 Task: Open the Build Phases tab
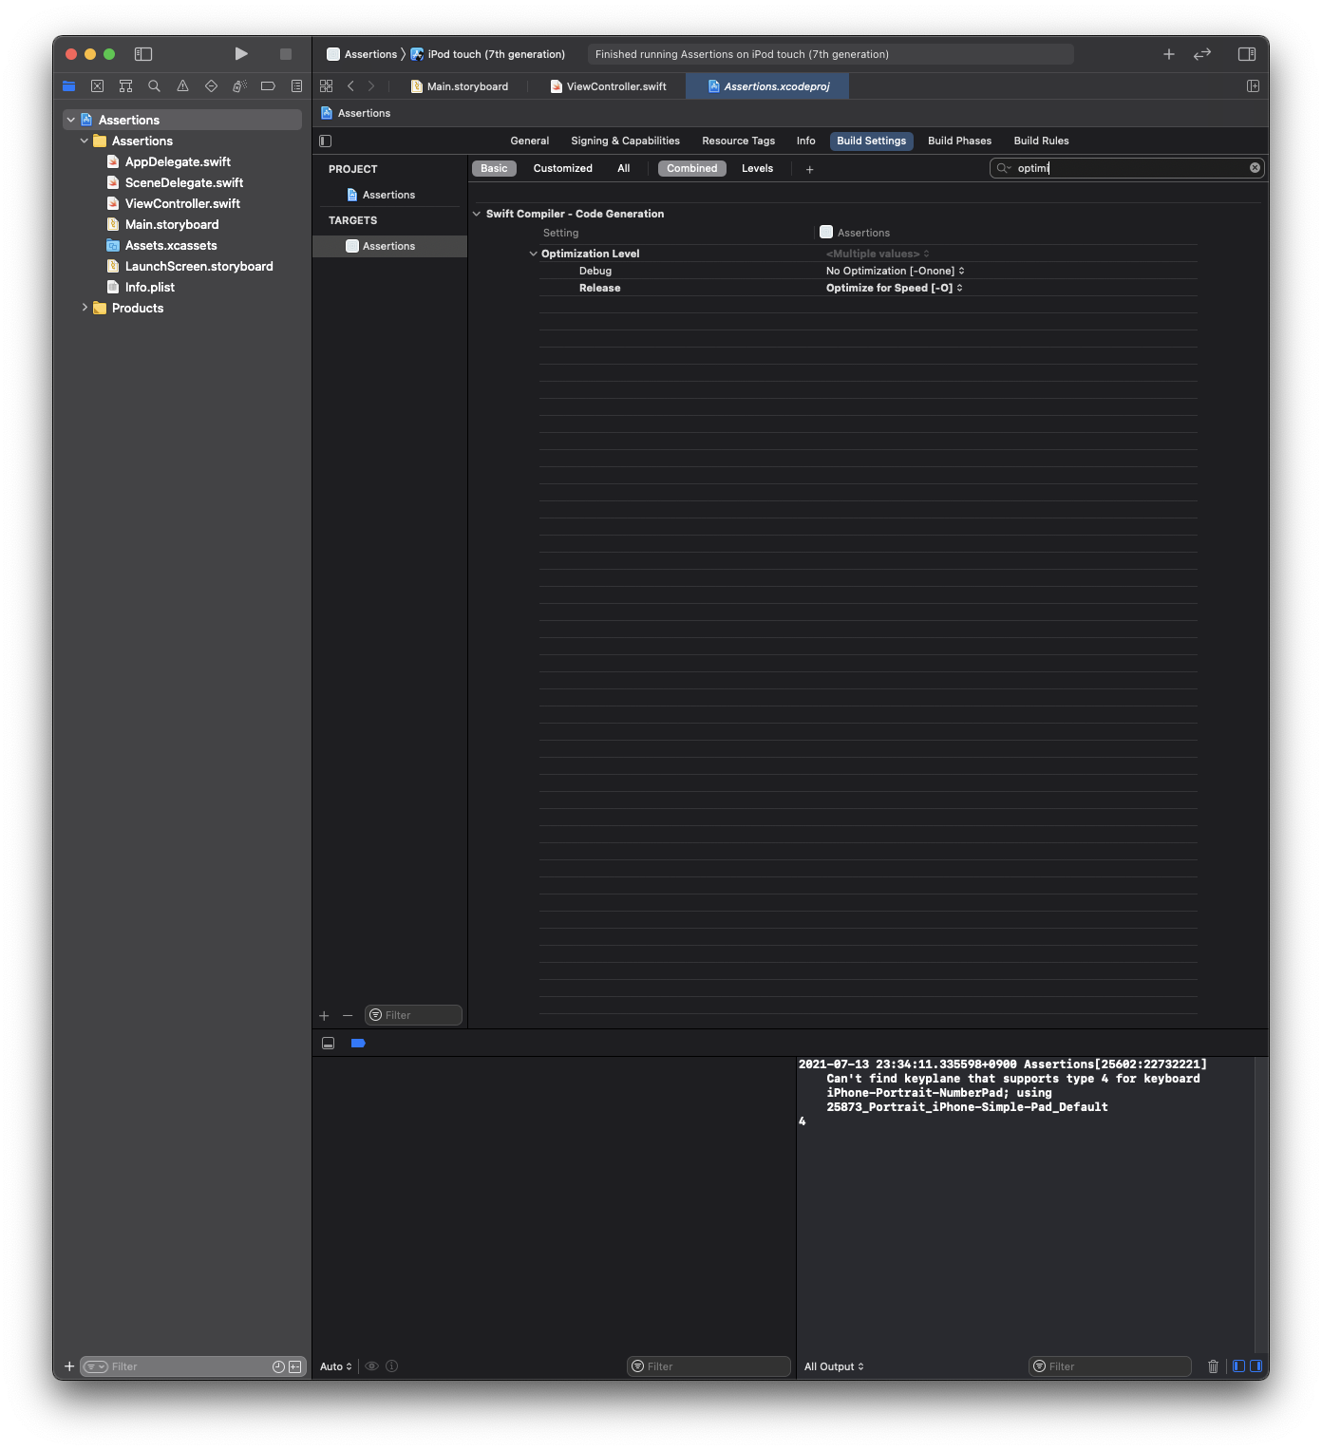(960, 141)
